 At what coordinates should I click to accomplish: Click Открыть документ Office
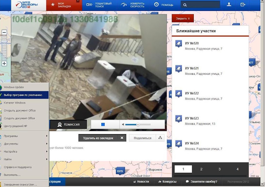[24, 111]
